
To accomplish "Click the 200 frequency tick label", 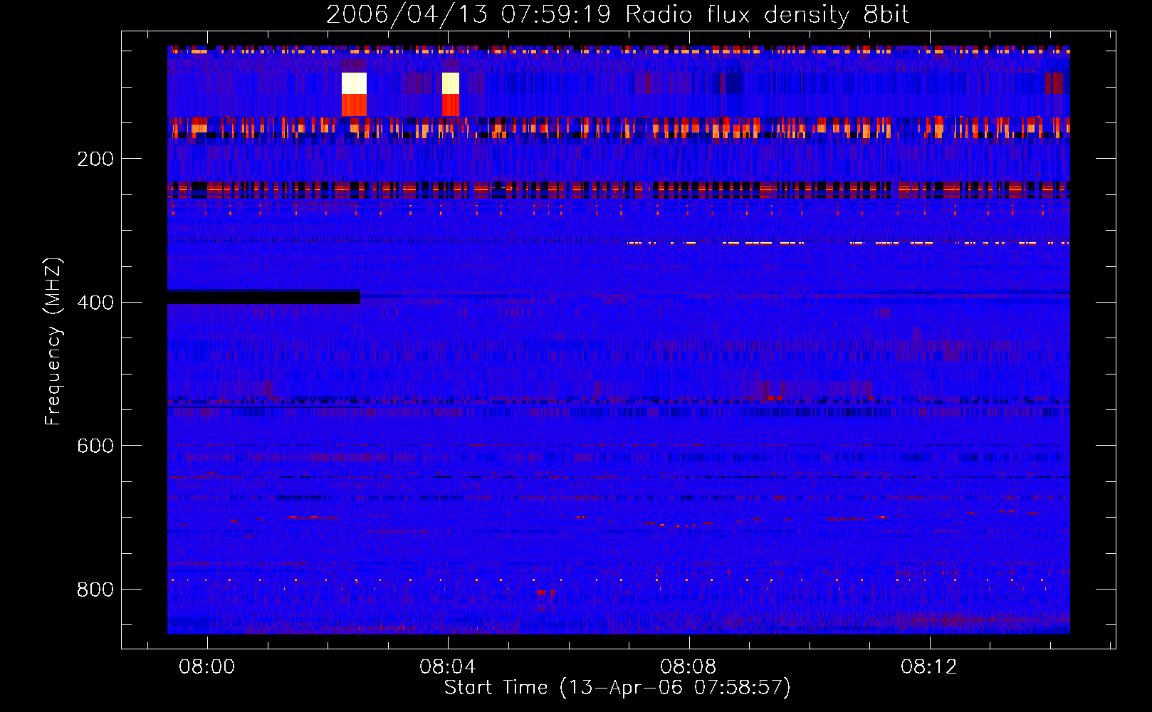I will [95, 159].
